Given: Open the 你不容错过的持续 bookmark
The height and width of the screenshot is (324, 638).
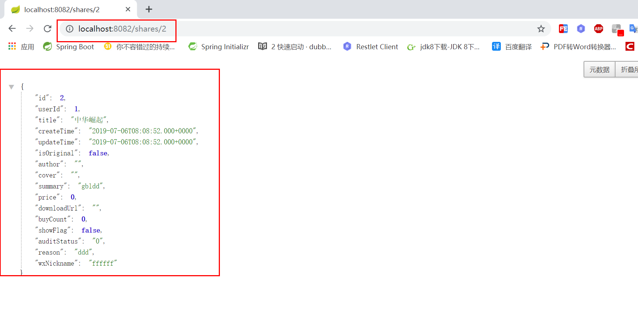Looking at the screenshot, I should coord(139,47).
